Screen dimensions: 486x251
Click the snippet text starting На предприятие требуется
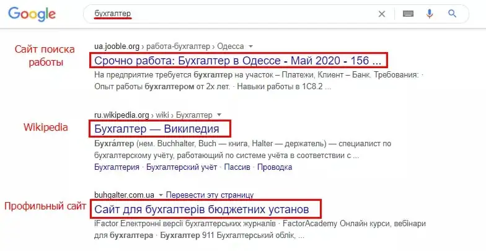(259, 75)
